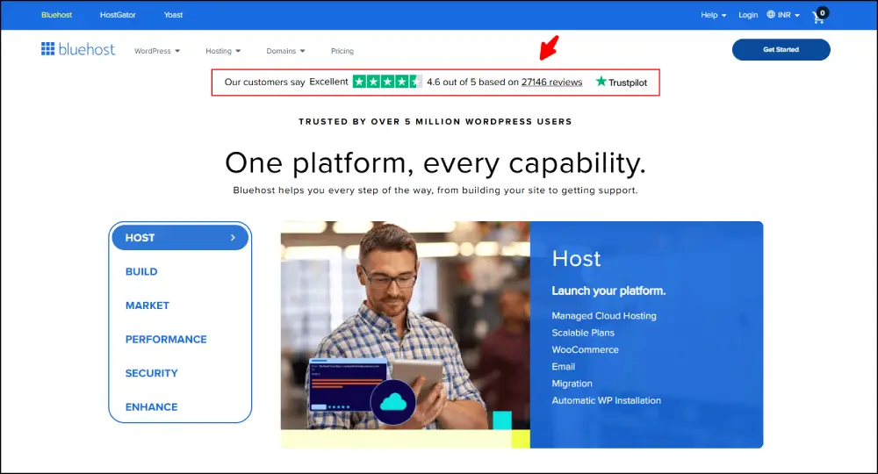
Task: Open Automatic WP Installation link
Action: (606, 400)
